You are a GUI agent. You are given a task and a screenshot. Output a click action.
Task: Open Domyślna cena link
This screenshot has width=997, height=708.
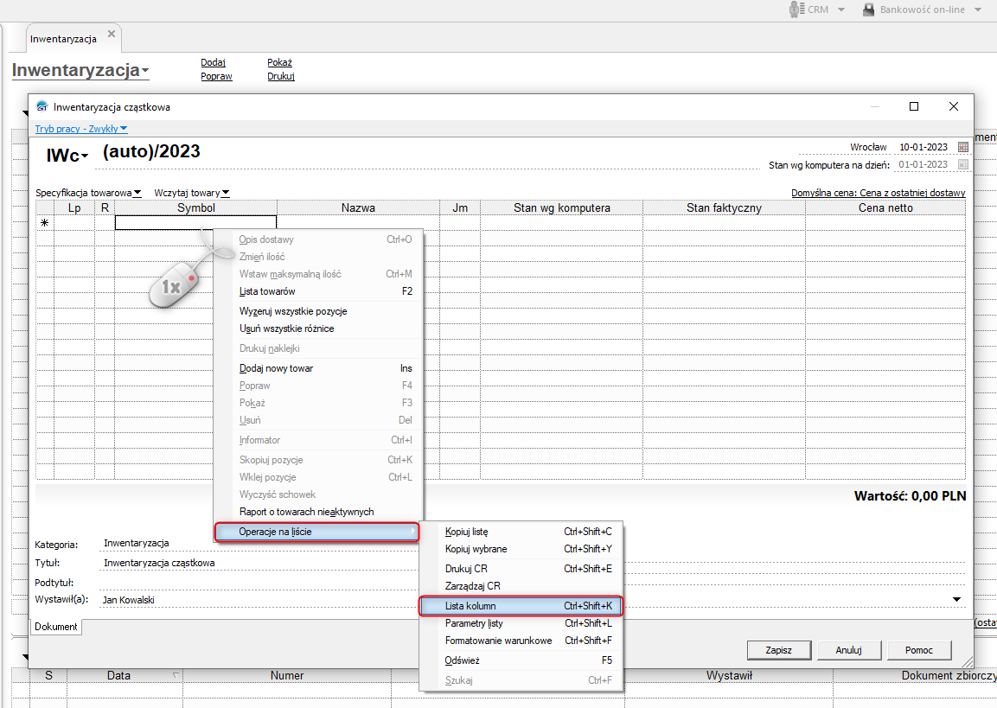pos(878,193)
